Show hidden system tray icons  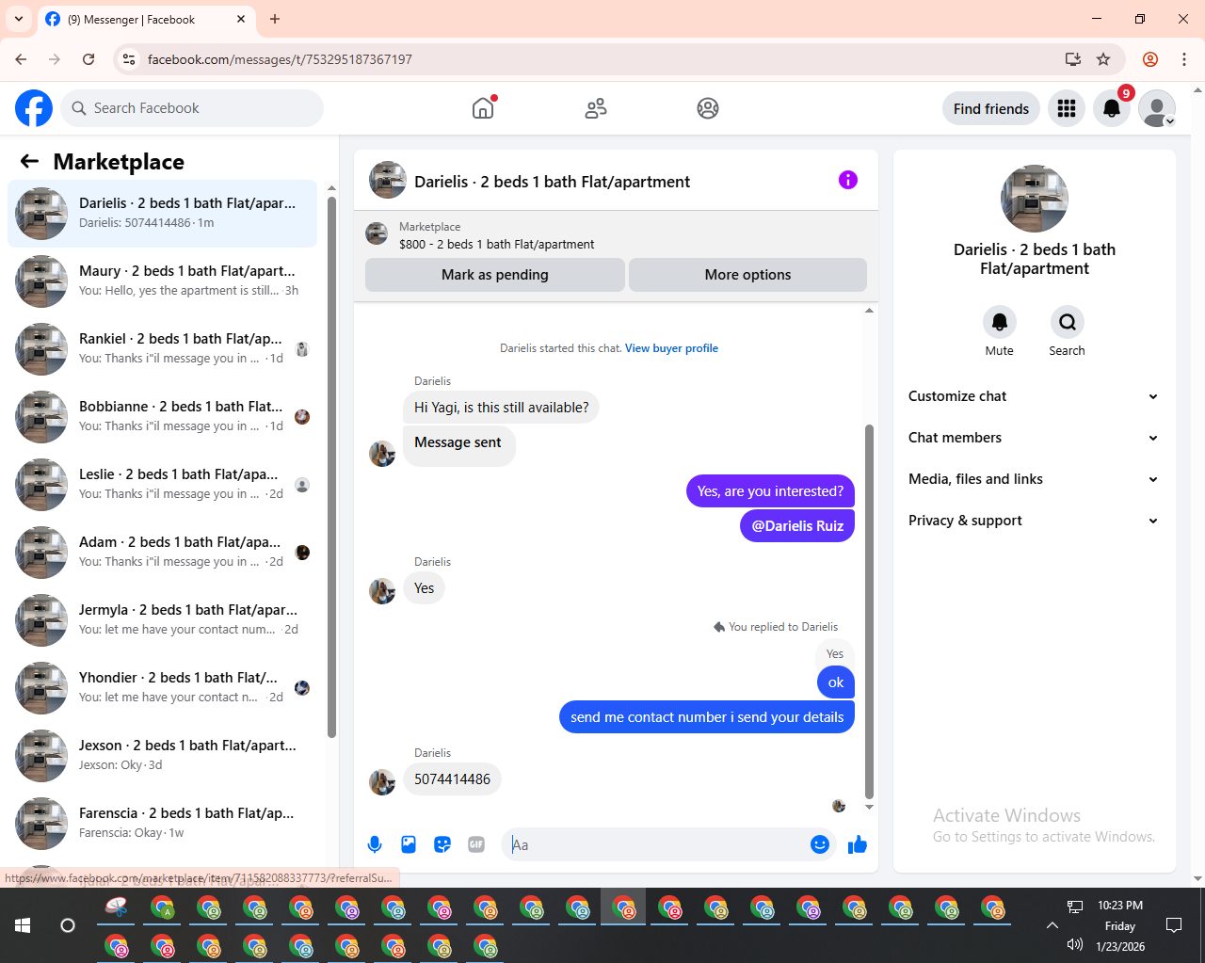pos(1052,925)
